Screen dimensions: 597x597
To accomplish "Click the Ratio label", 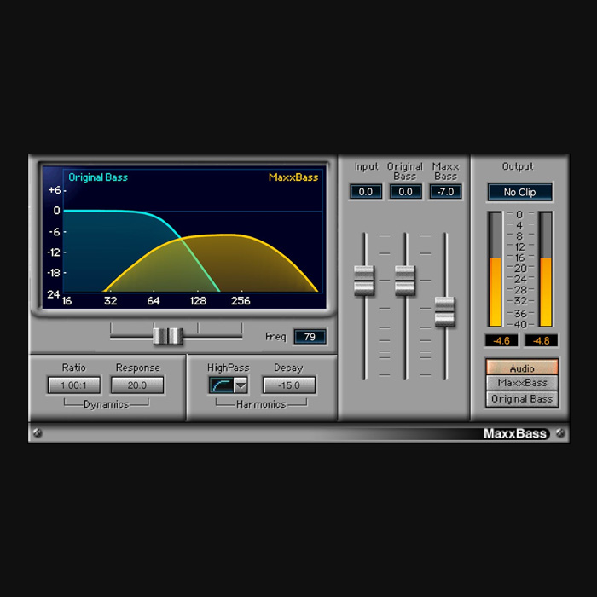I will (74, 368).
